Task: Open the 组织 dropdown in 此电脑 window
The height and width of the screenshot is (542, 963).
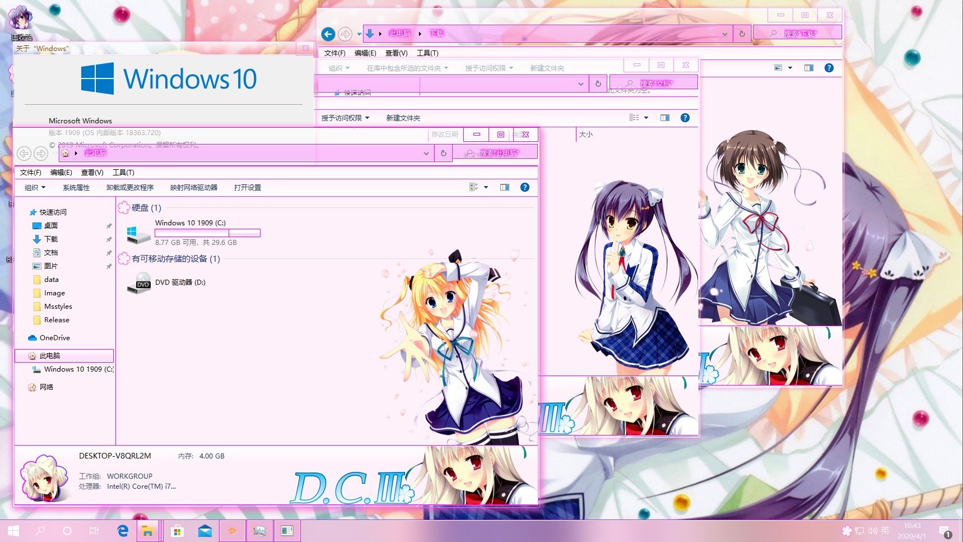Action: (x=35, y=187)
